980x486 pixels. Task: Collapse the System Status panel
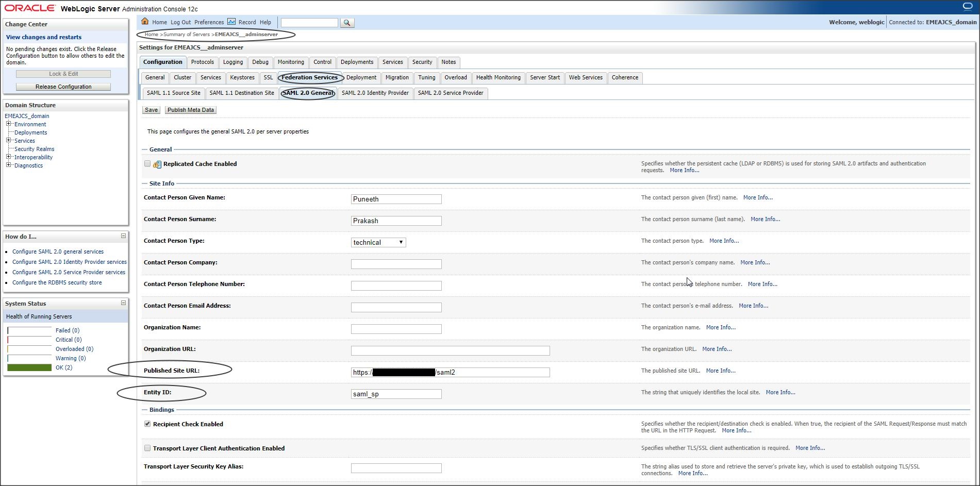[x=123, y=303]
